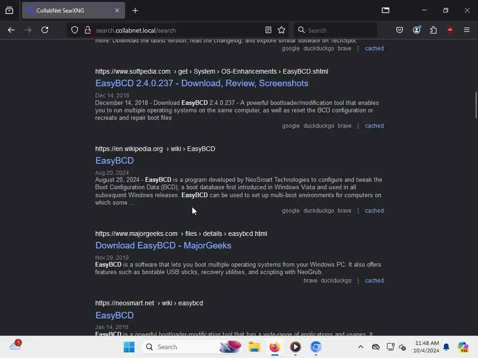
Task: Expand more options dots on MajorGeeks result
Action: pyautogui.click(x=358, y=281)
